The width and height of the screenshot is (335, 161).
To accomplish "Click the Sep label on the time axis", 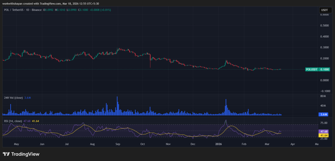I will [118, 144].
